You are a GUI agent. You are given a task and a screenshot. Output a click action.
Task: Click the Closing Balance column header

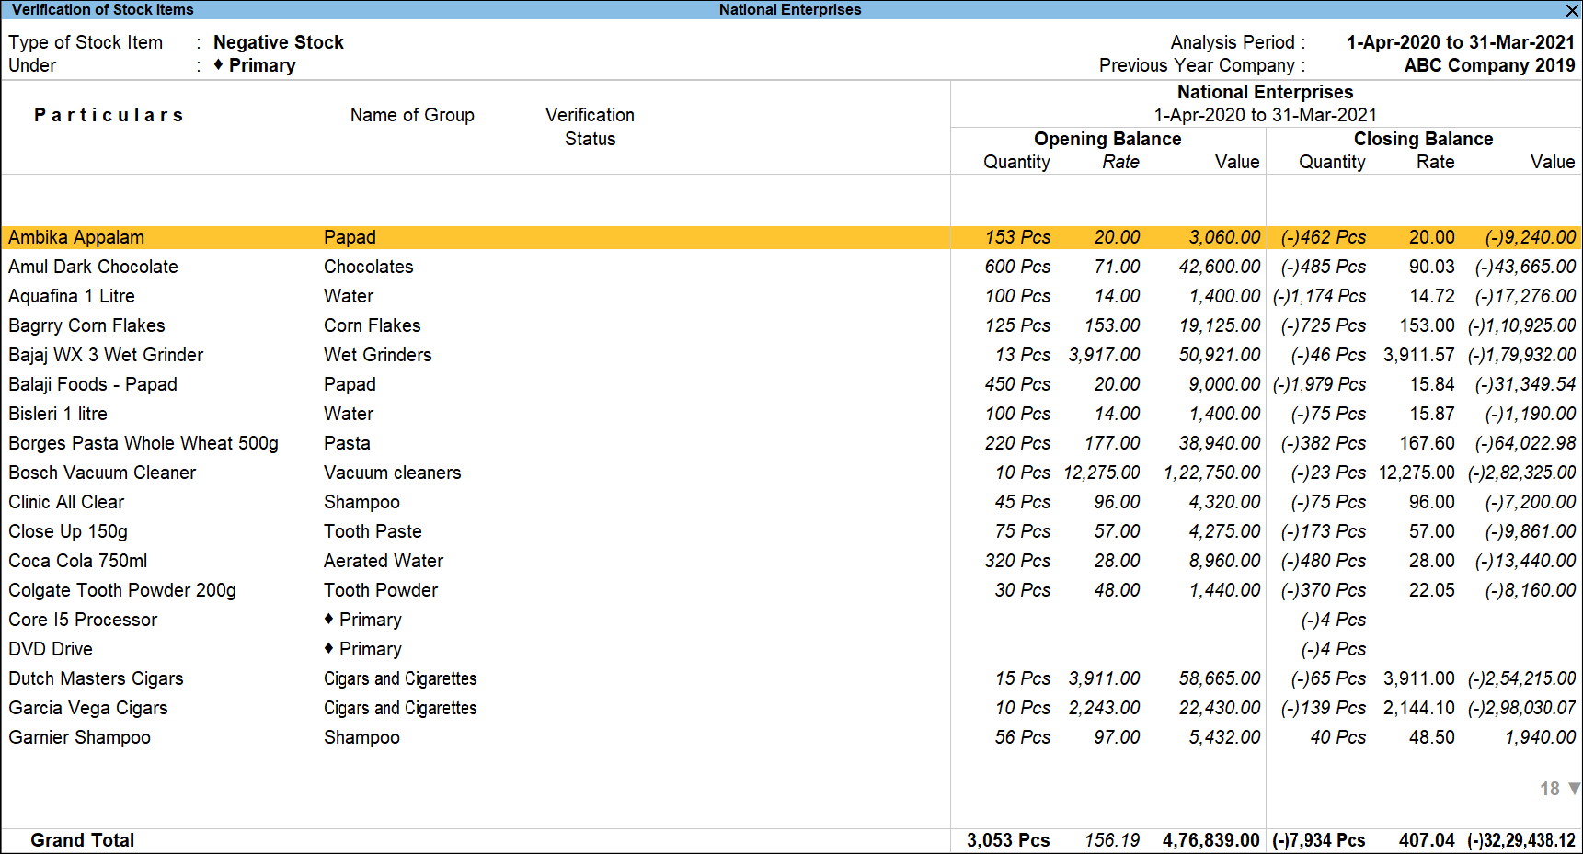pos(1423,139)
